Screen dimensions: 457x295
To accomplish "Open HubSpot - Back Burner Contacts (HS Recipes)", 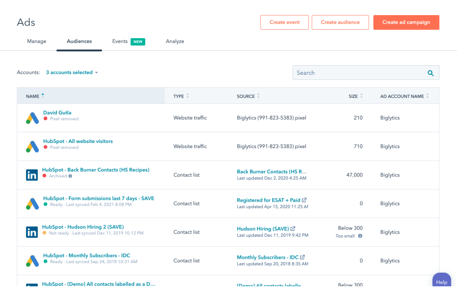I will 96,170.
